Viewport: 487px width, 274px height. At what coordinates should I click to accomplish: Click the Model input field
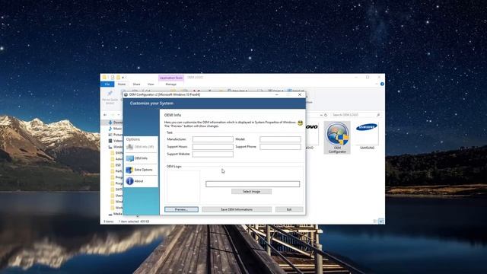point(280,139)
